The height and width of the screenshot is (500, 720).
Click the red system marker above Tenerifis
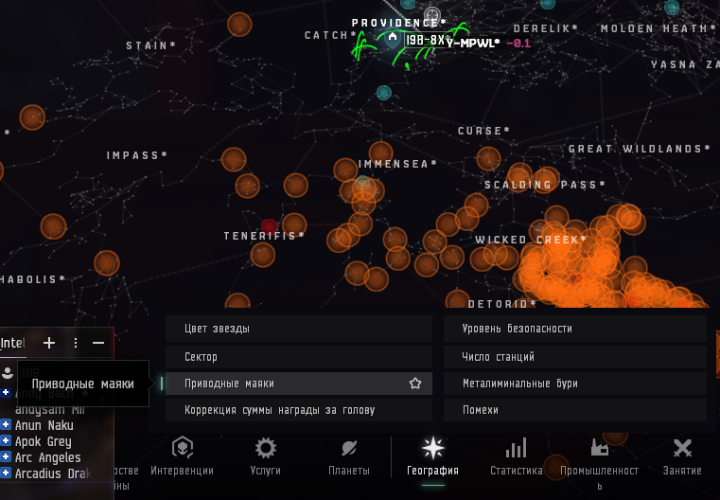270,225
